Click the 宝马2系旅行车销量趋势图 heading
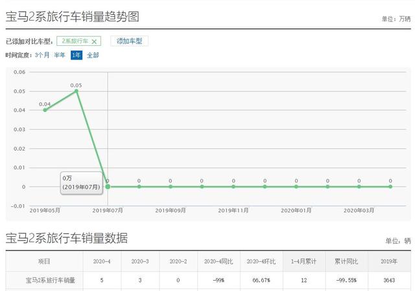 (72, 17)
